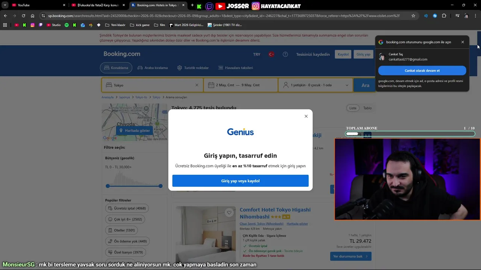Open the kick game bookmark folder

click(x=139, y=25)
